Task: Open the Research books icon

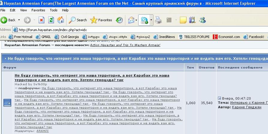Action: pos(192,20)
